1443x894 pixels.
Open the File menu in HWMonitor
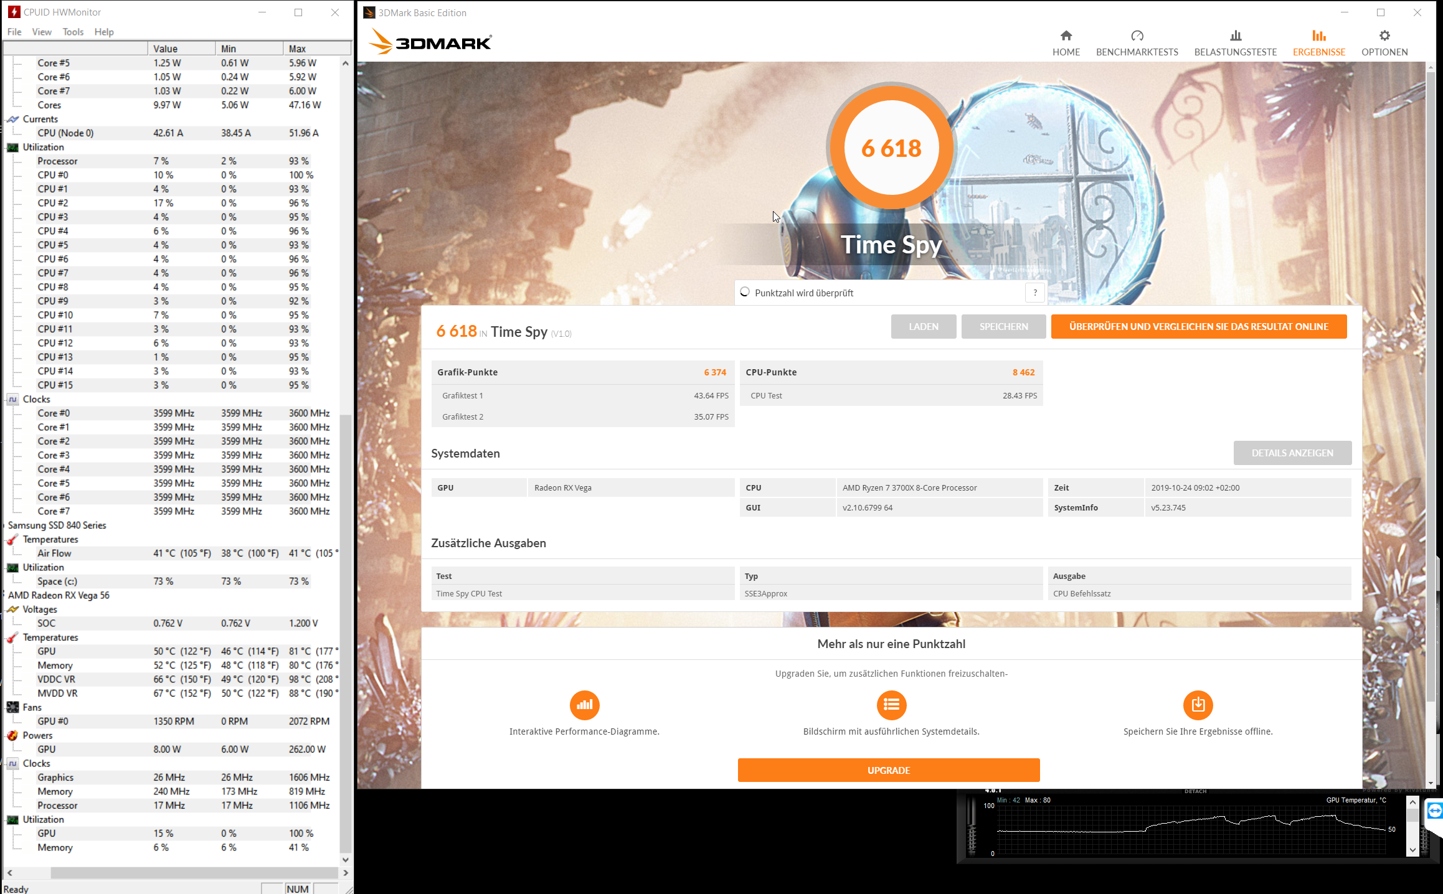[14, 32]
